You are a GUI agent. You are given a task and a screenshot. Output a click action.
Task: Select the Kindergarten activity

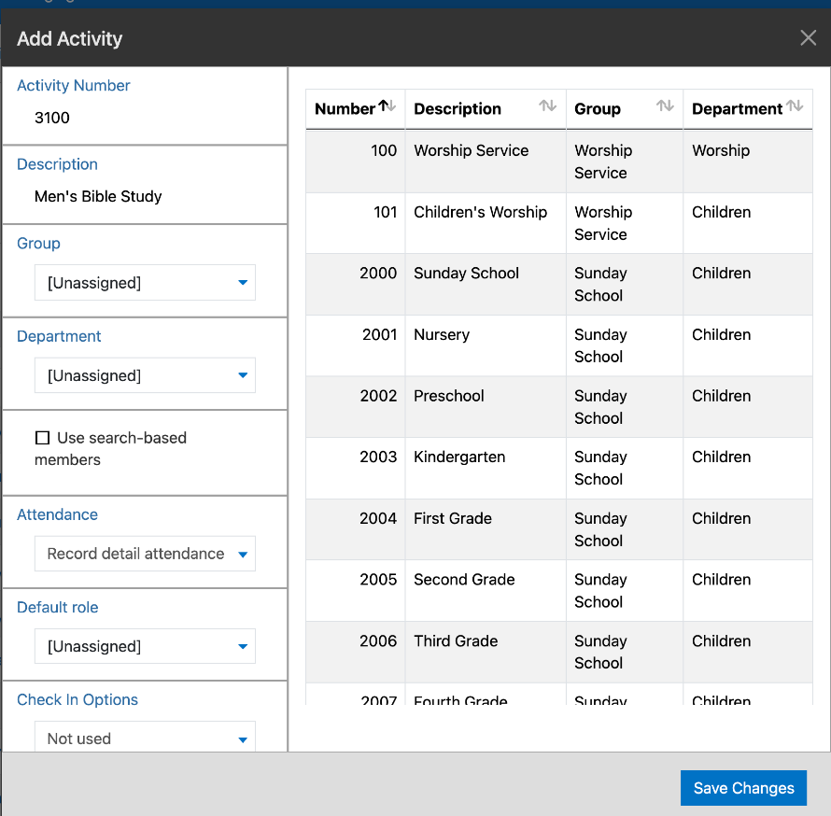[x=559, y=469]
